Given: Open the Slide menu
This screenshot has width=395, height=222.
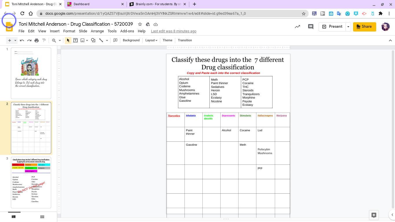Looking at the screenshot, I should point(83,31).
